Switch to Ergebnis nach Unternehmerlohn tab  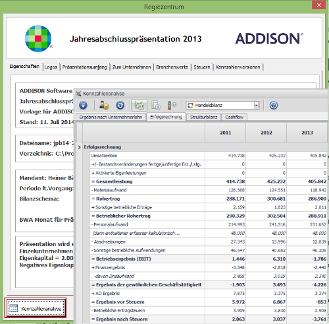(111, 117)
